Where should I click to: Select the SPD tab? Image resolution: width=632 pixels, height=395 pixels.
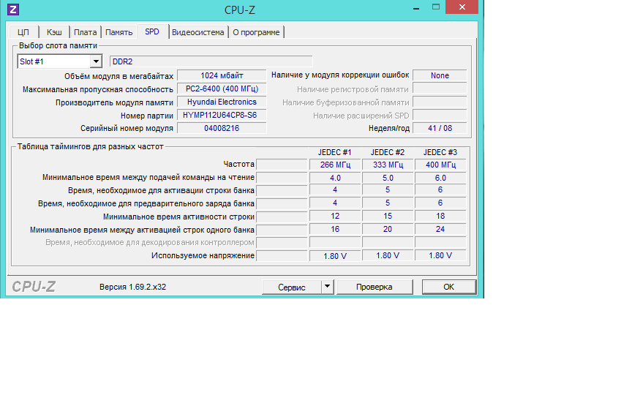(x=152, y=32)
